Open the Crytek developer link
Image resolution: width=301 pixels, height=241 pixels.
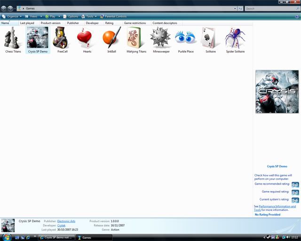point(61,225)
